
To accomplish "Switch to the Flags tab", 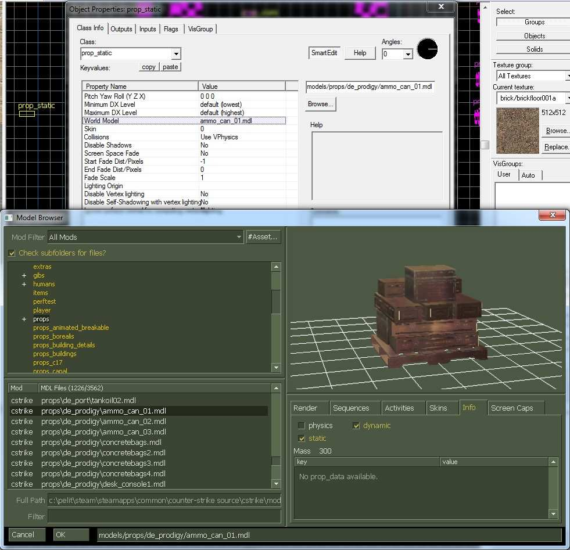I will tap(171, 29).
